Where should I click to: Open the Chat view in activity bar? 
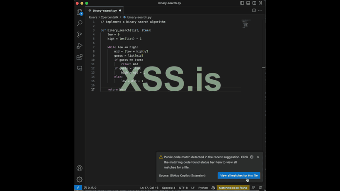coord(79,69)
